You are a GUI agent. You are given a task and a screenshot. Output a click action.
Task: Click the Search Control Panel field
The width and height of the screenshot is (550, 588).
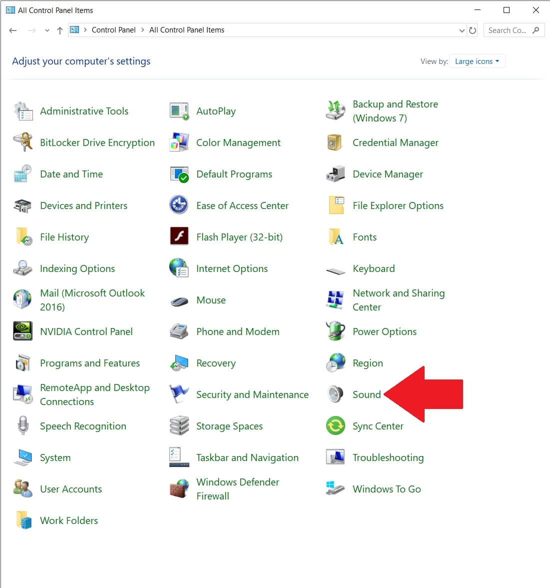click(x=508, y=30)
